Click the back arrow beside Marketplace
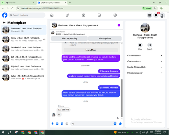 tap(4, 23)
